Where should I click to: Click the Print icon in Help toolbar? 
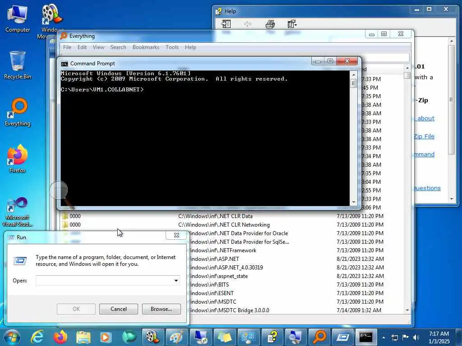click(270, 24)
